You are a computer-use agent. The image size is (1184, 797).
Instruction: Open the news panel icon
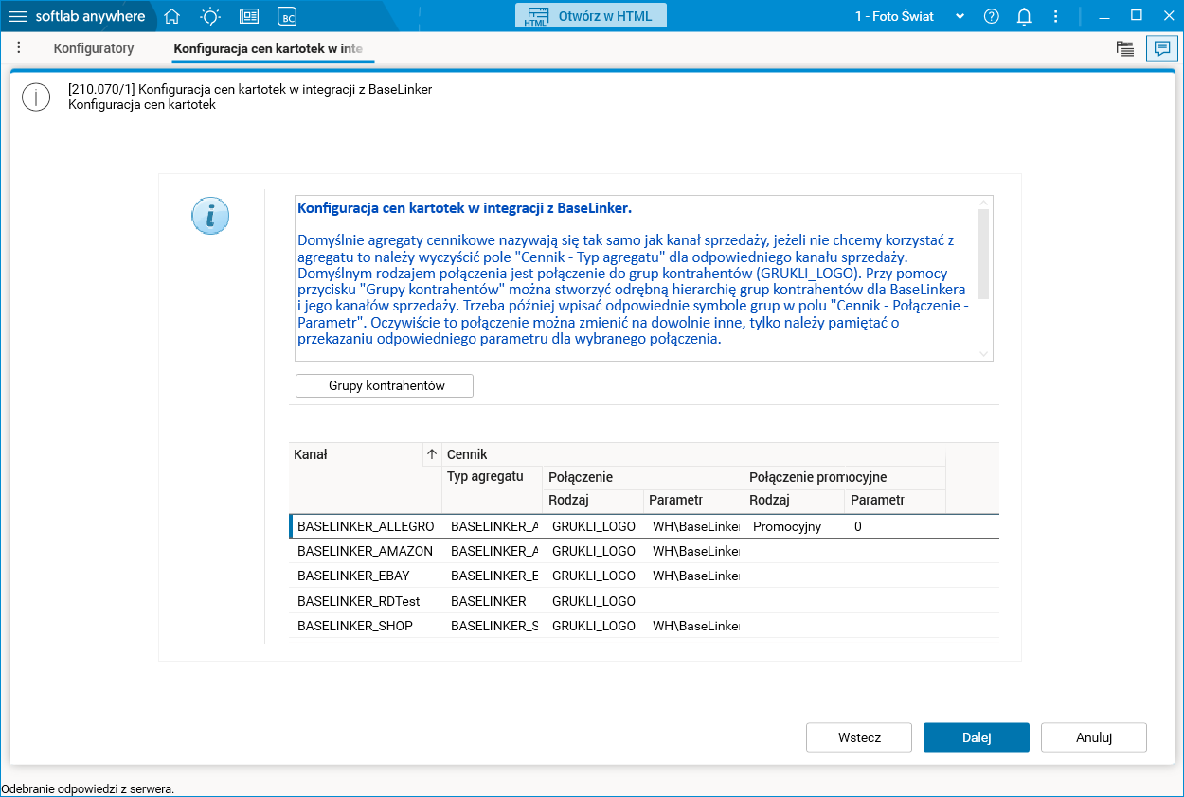(249, 16)
